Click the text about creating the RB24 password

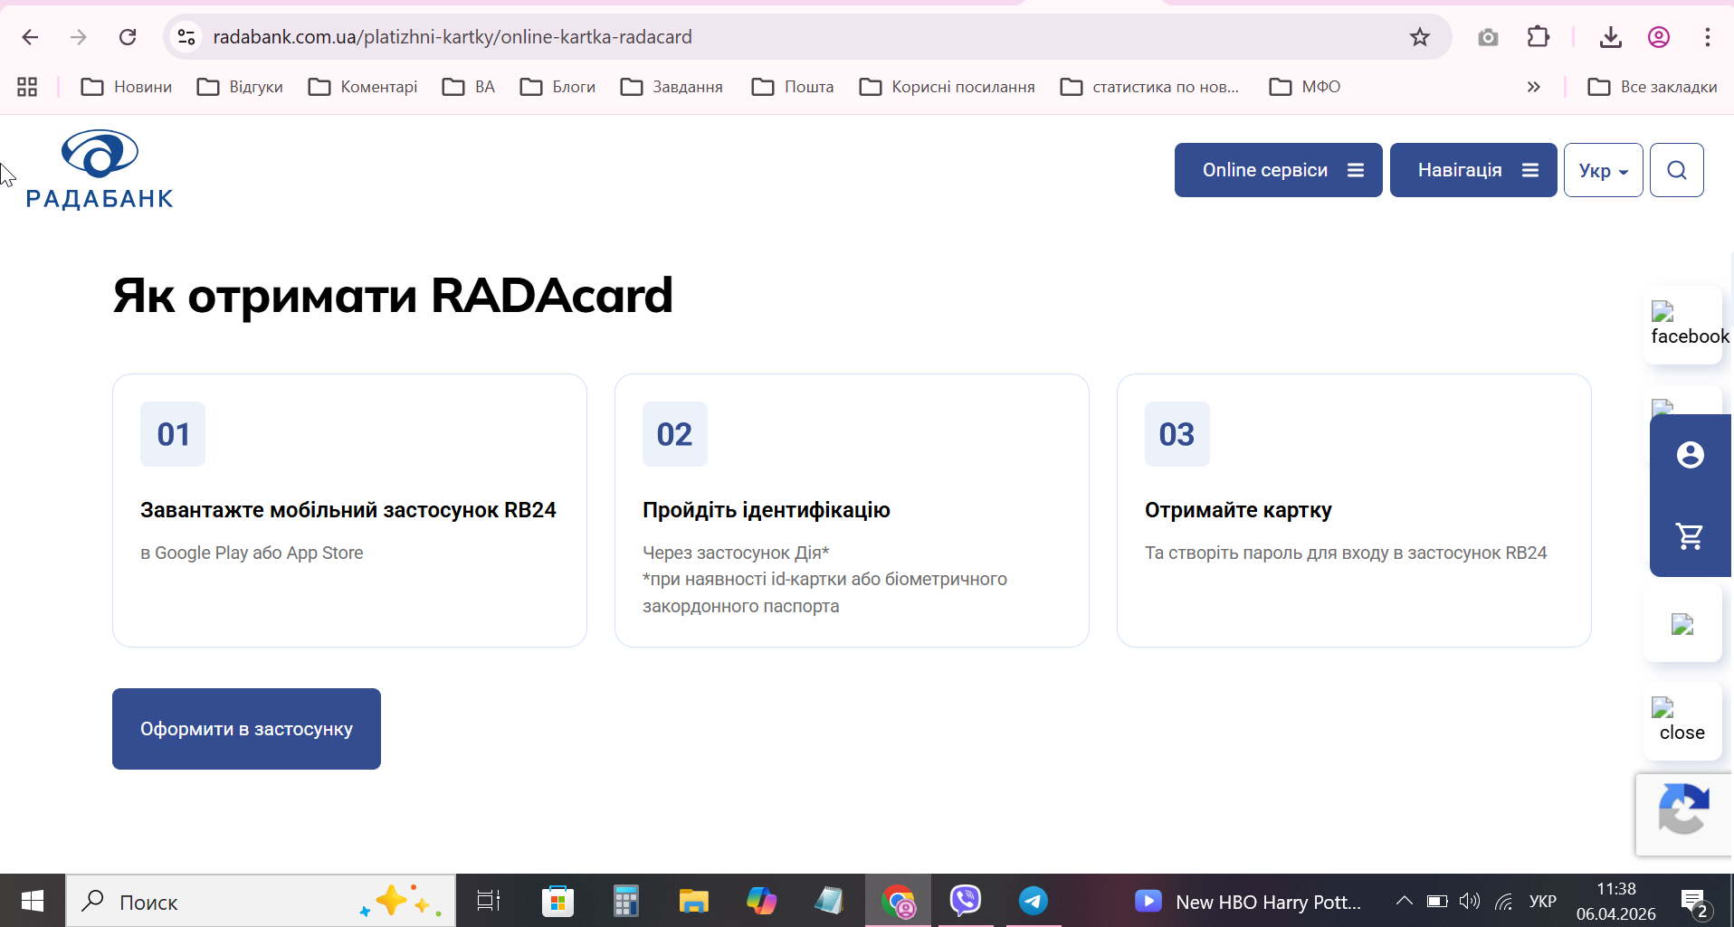pyautogui.click(x=1346, y=553)
